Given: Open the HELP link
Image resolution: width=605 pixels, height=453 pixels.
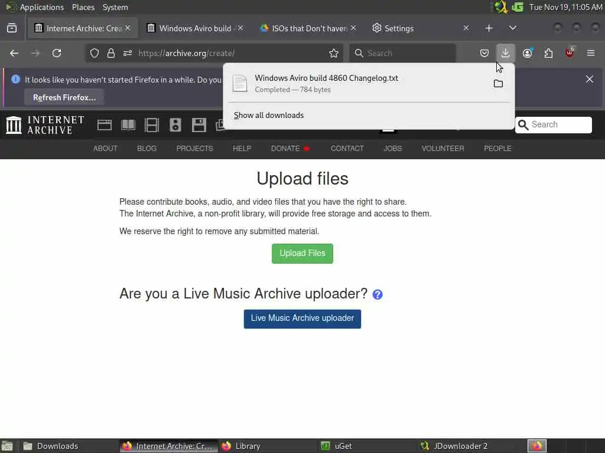Looking at the screenshot, I should [242, 148].
